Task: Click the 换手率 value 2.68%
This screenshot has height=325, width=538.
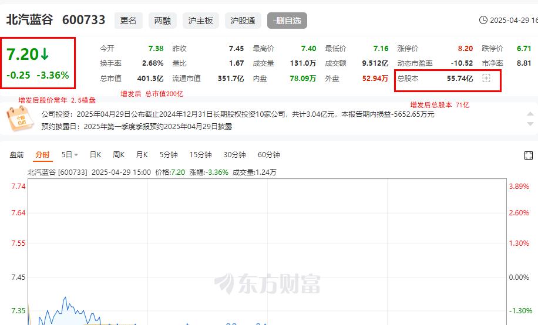Action: pyautogui.click(x=153, y=63)
